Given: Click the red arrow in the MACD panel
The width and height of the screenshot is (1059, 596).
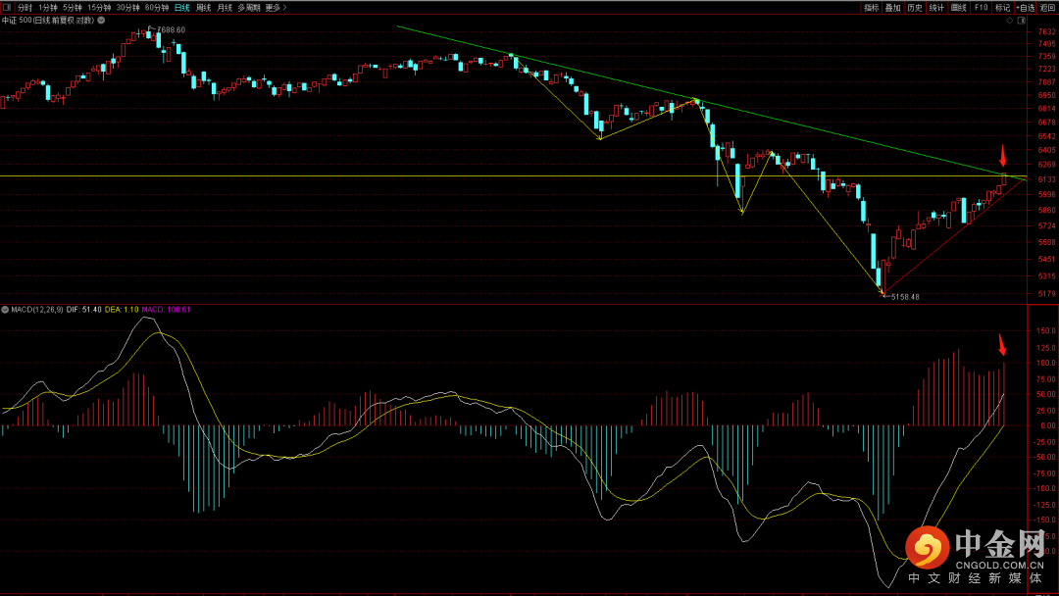Looking at the screenshot, I should coord(1002,345).
